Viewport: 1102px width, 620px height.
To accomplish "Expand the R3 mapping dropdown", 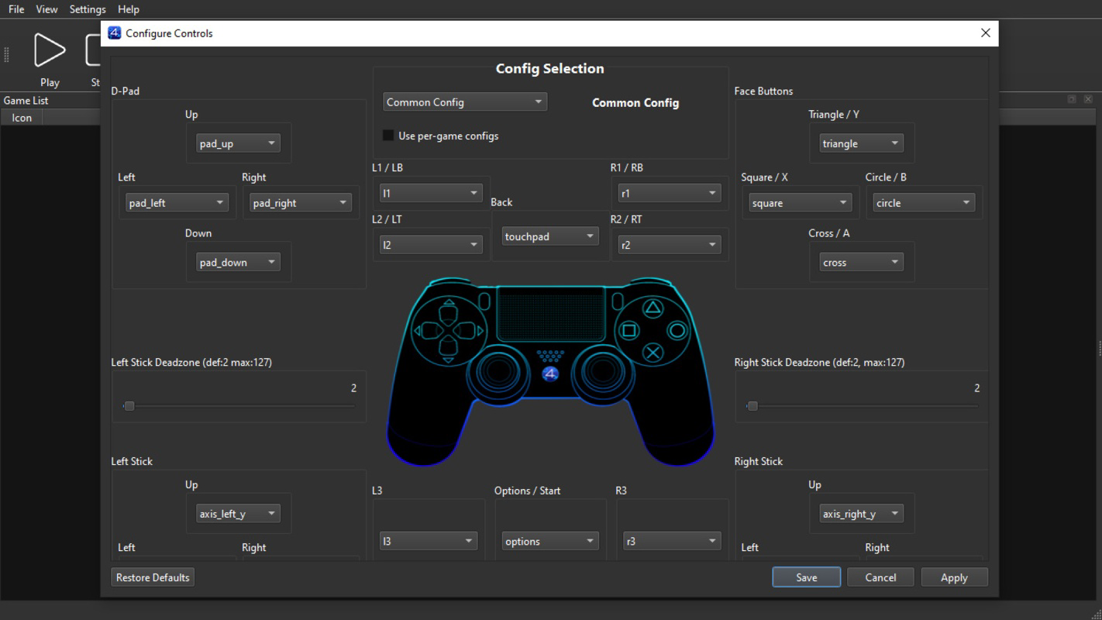I will (x=672, y=541).
